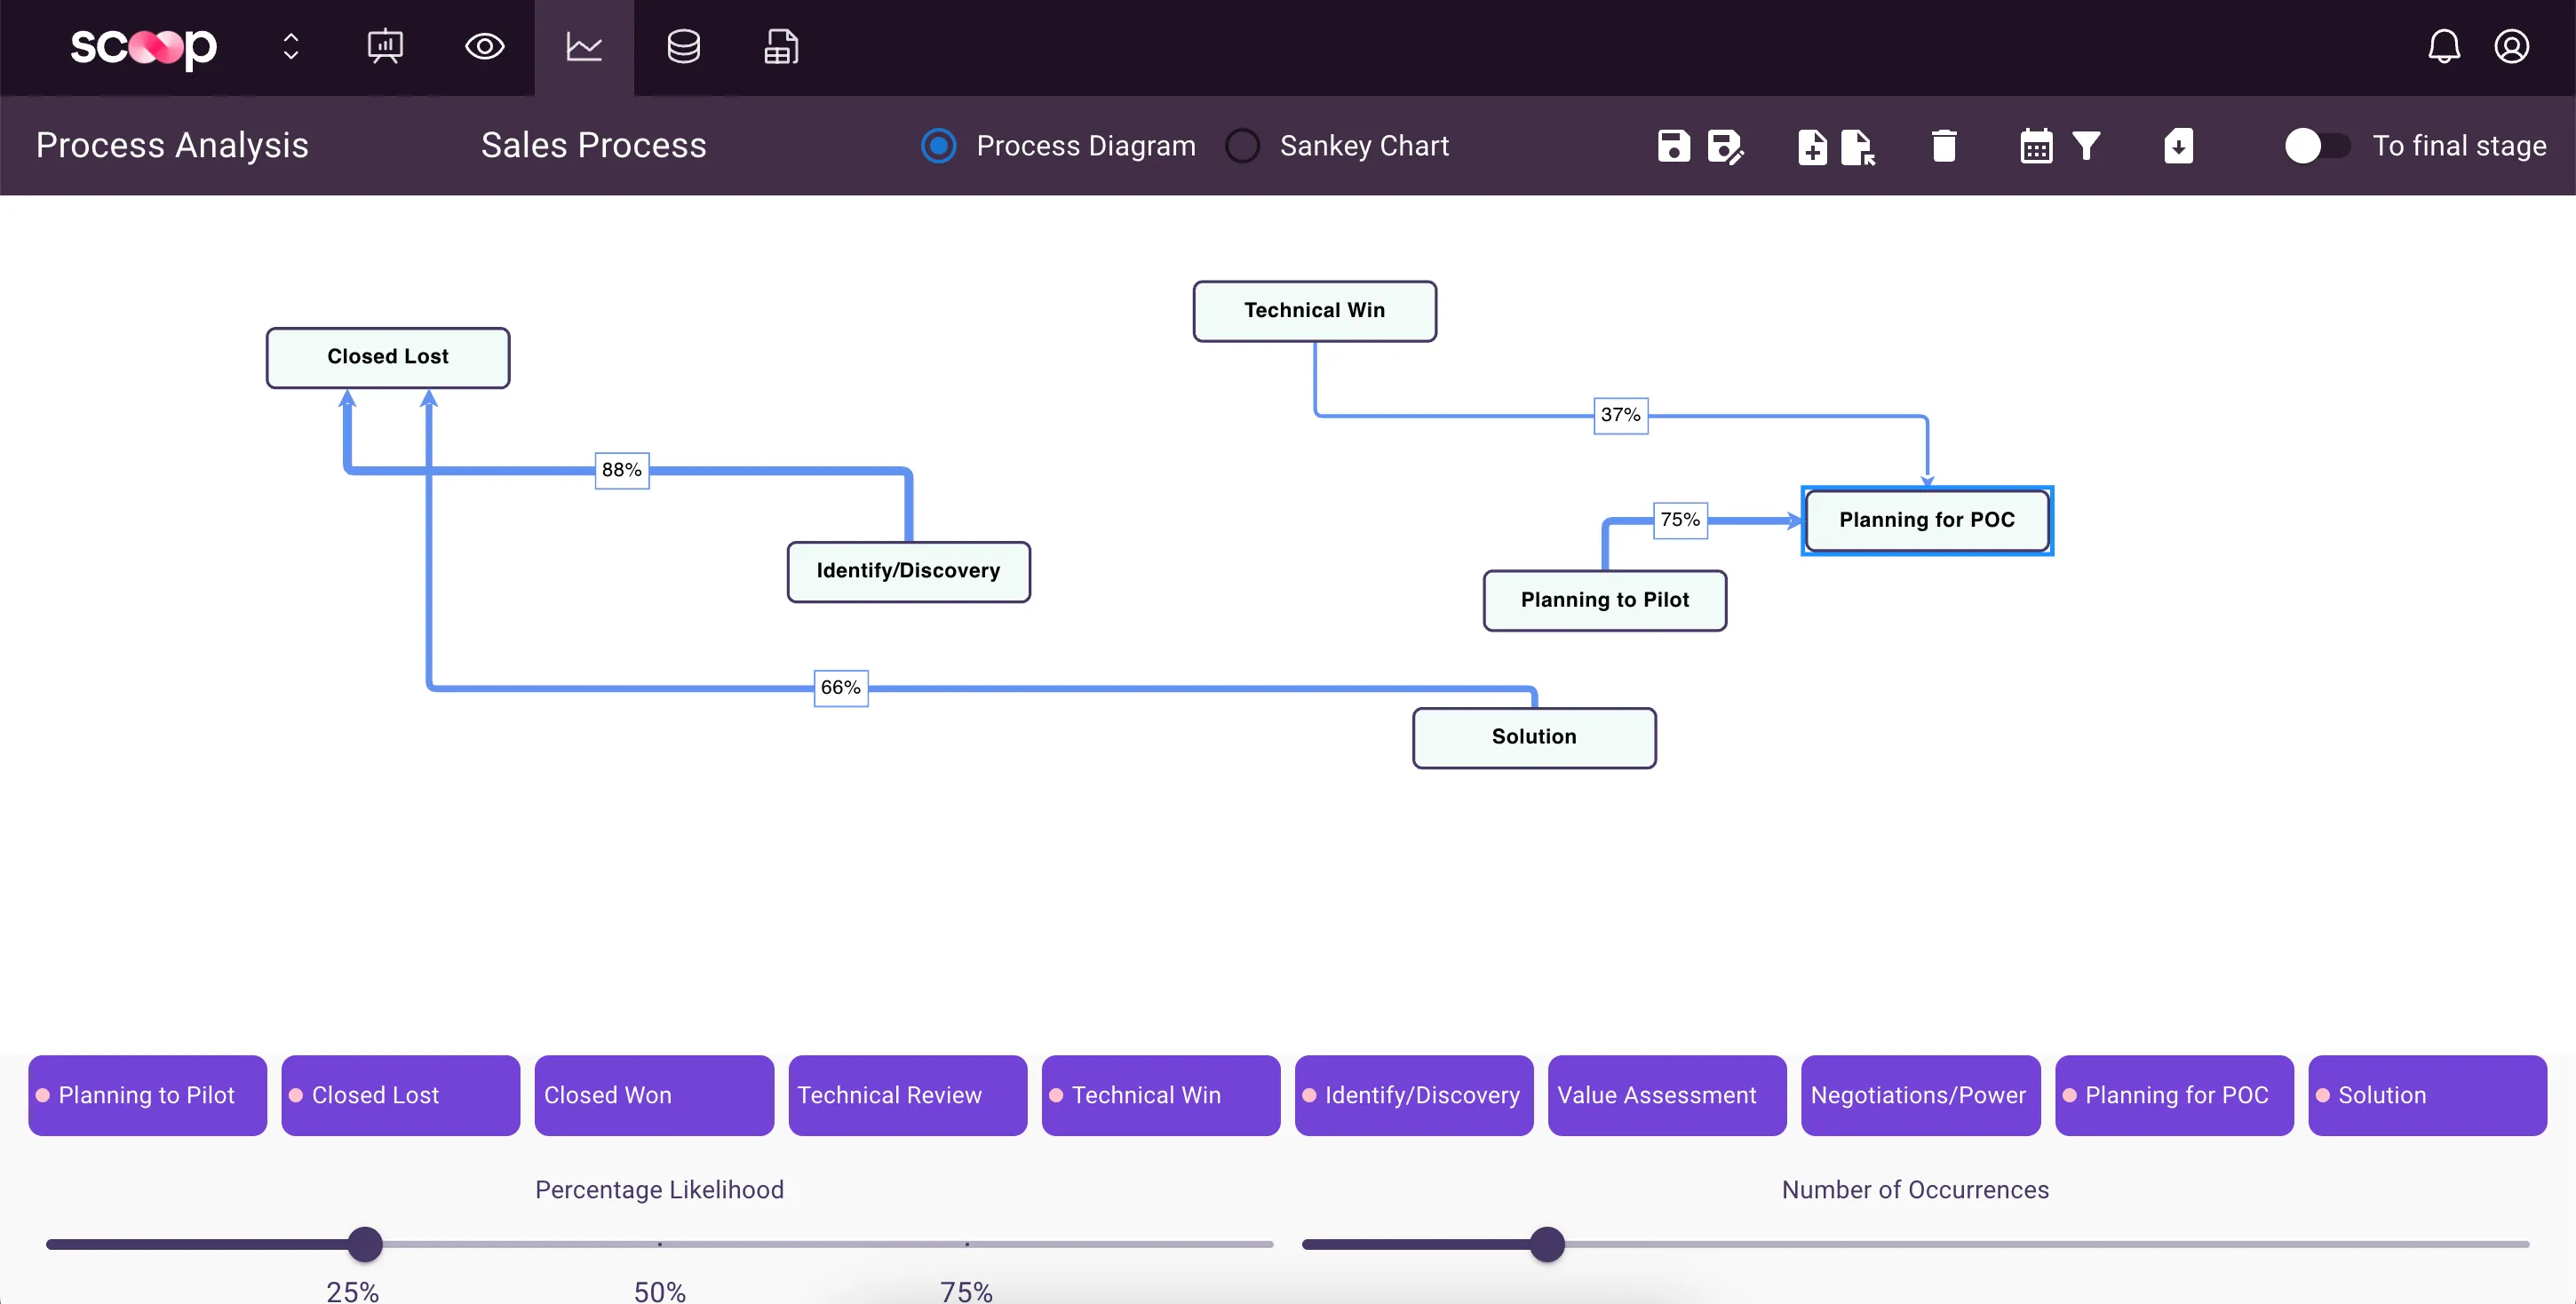Click the save-as edit icon
Image resolution: width=2576 pixels, height=1304 pixels.
(x=1724, y=146)
